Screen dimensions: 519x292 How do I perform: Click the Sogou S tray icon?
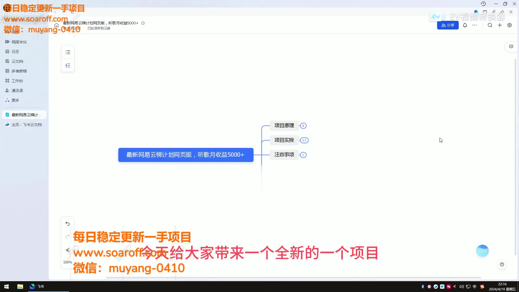click(482, 287)
